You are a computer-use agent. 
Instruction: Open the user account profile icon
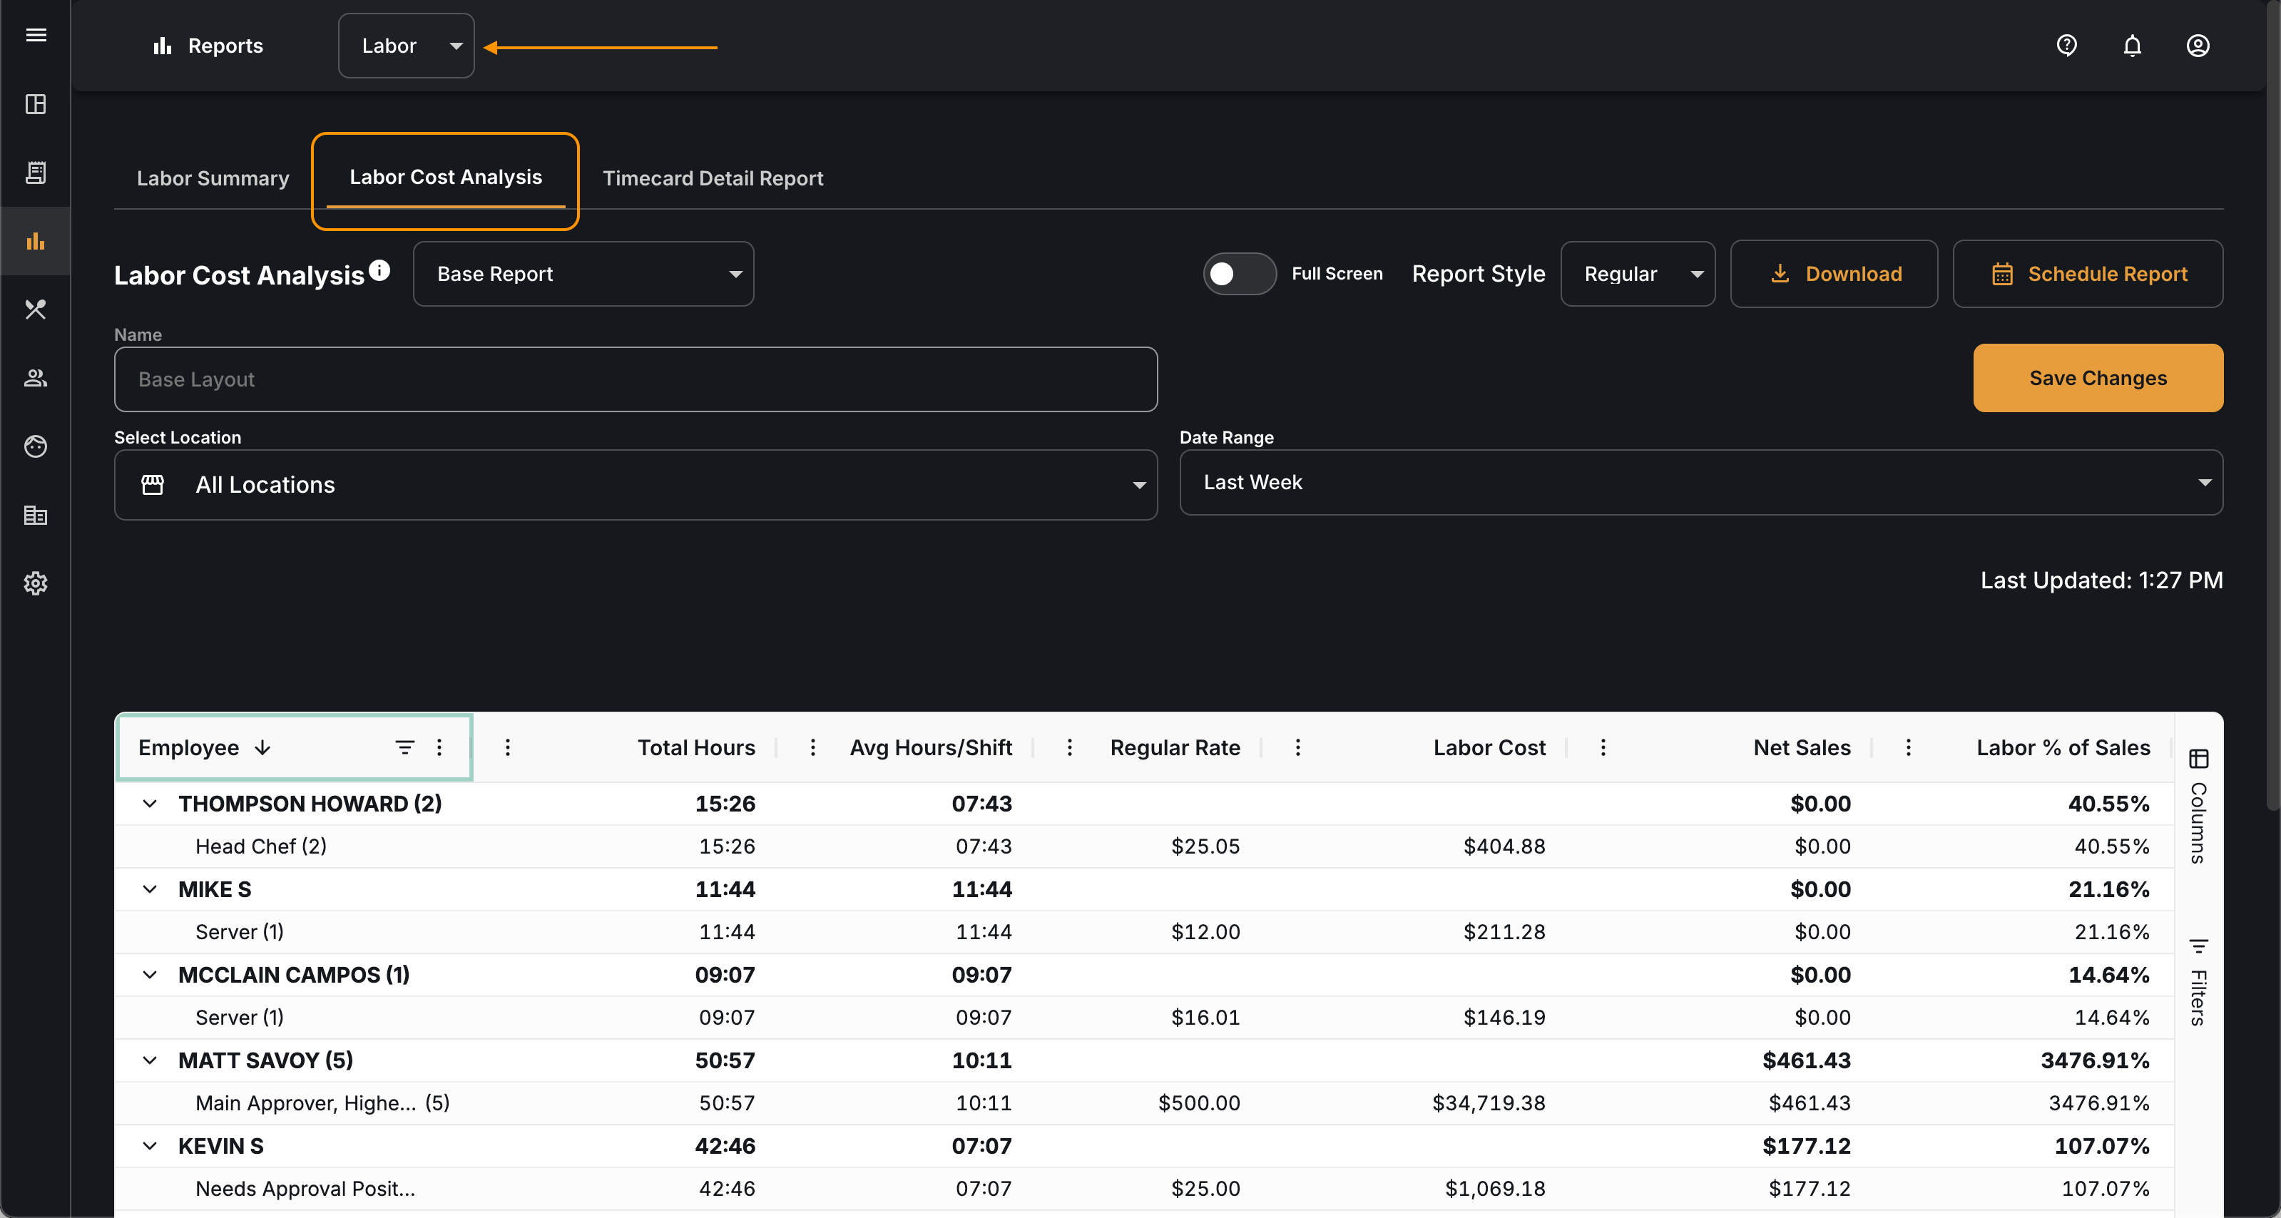[2197, 45]
